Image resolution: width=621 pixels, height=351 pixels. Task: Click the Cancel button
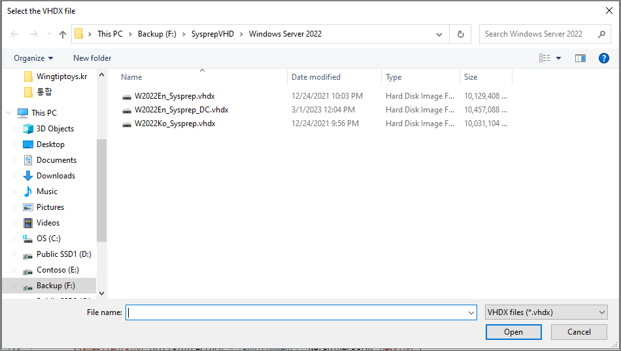point(579,332)
